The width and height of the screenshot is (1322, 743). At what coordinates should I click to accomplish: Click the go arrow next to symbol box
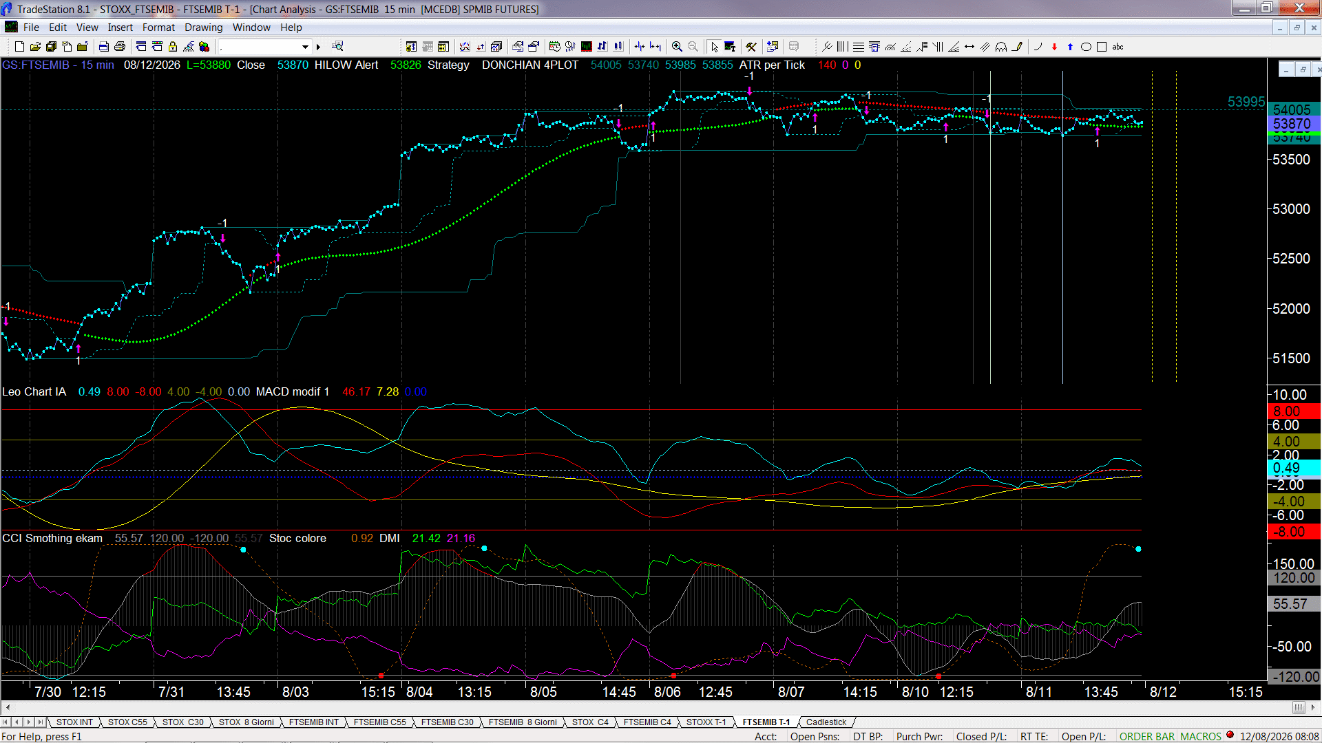pyautogui.click(x=318, y=47)
